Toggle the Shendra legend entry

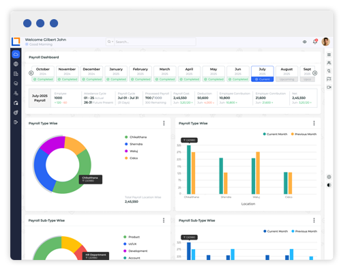[134, 144]
